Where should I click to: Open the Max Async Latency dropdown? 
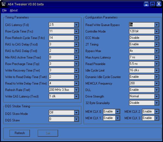[156, 57]
